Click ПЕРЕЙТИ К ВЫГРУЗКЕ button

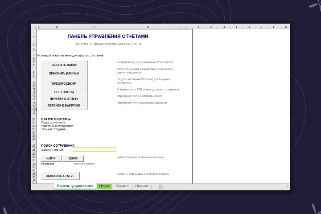click(64, 106)
